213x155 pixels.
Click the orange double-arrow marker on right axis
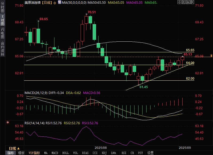(x=211, y=56)
